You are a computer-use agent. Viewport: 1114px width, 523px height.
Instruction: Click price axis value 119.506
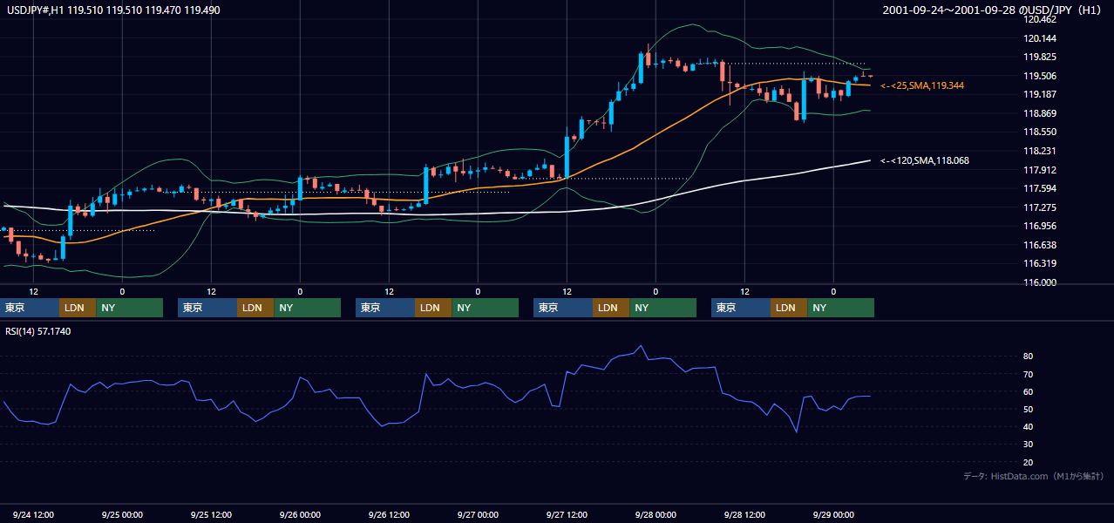[x=1041, y=76]
